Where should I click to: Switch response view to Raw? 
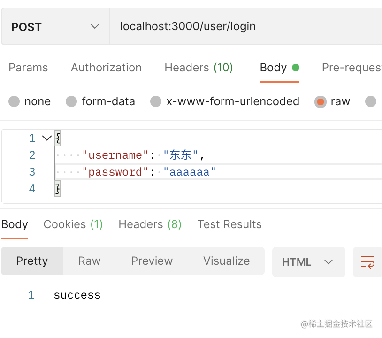tap(89, 261)
